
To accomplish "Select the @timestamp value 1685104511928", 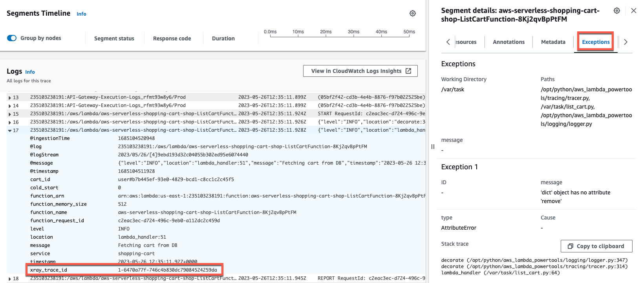I will pos(136,171).
